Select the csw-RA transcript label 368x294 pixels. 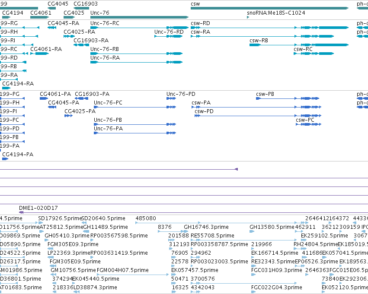pos(200,32)
